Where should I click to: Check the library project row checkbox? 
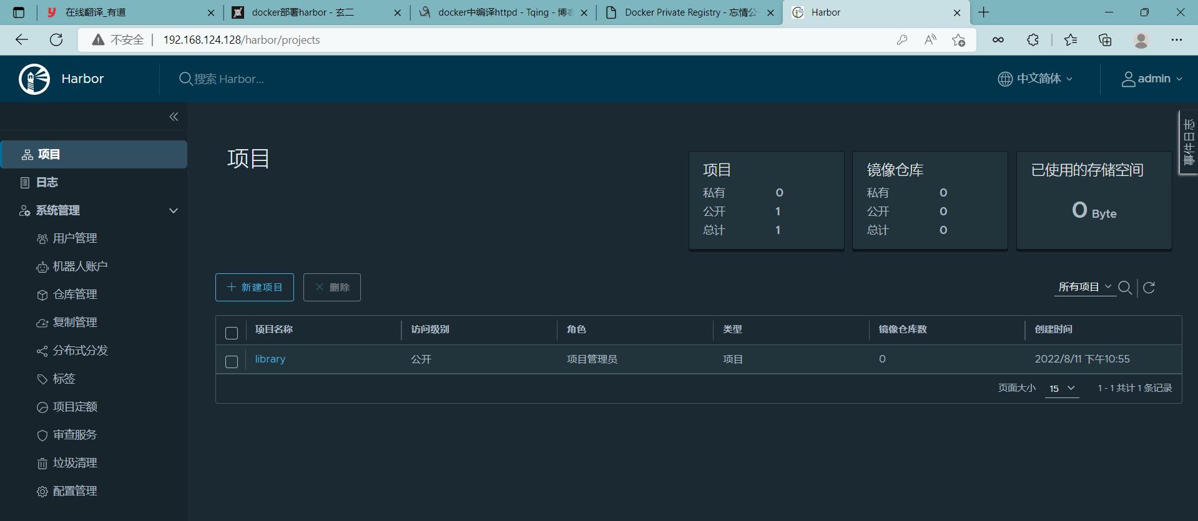tap(232, 362)
